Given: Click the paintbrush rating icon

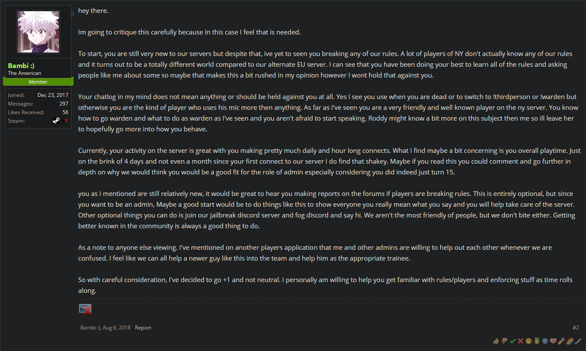Looking at the screenshot, I should (x=578, y=341).
